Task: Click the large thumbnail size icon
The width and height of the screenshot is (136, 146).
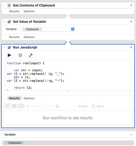Action: (57, 106)
